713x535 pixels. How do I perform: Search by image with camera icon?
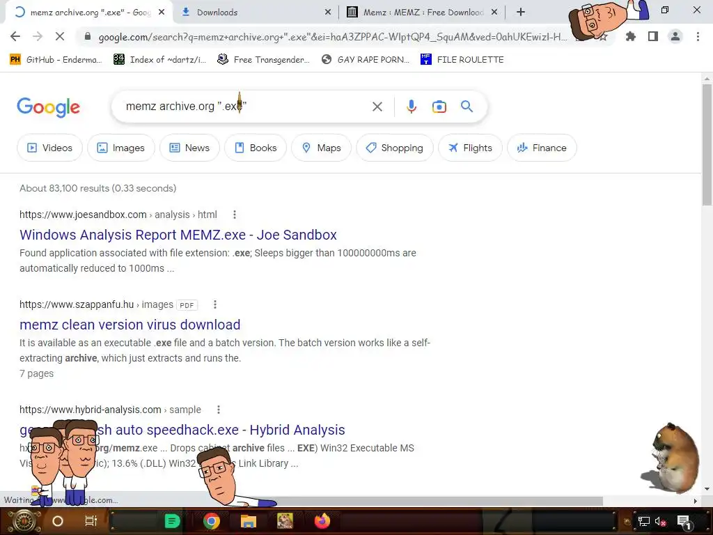coord(439,107)
